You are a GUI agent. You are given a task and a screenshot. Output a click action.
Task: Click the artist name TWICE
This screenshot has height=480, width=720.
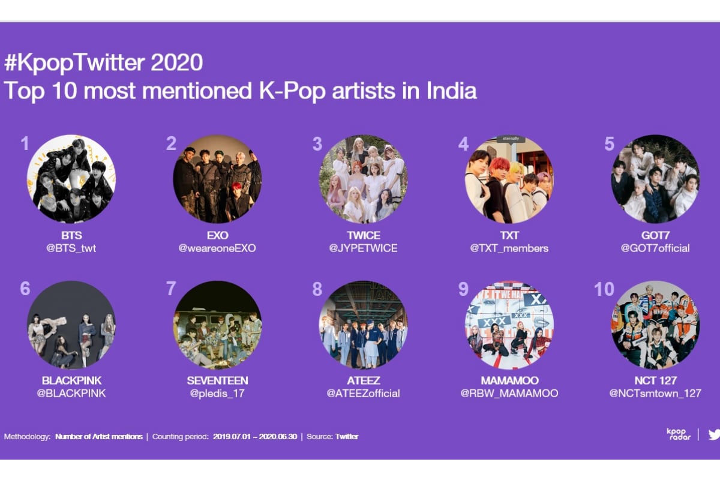tap(363, 235)
